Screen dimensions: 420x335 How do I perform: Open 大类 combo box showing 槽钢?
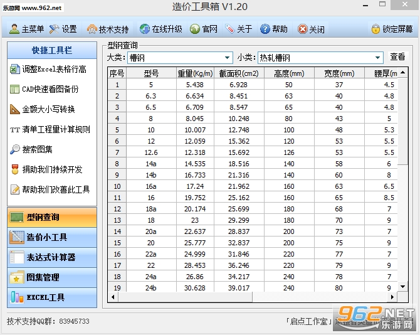[x=180, y=58]
